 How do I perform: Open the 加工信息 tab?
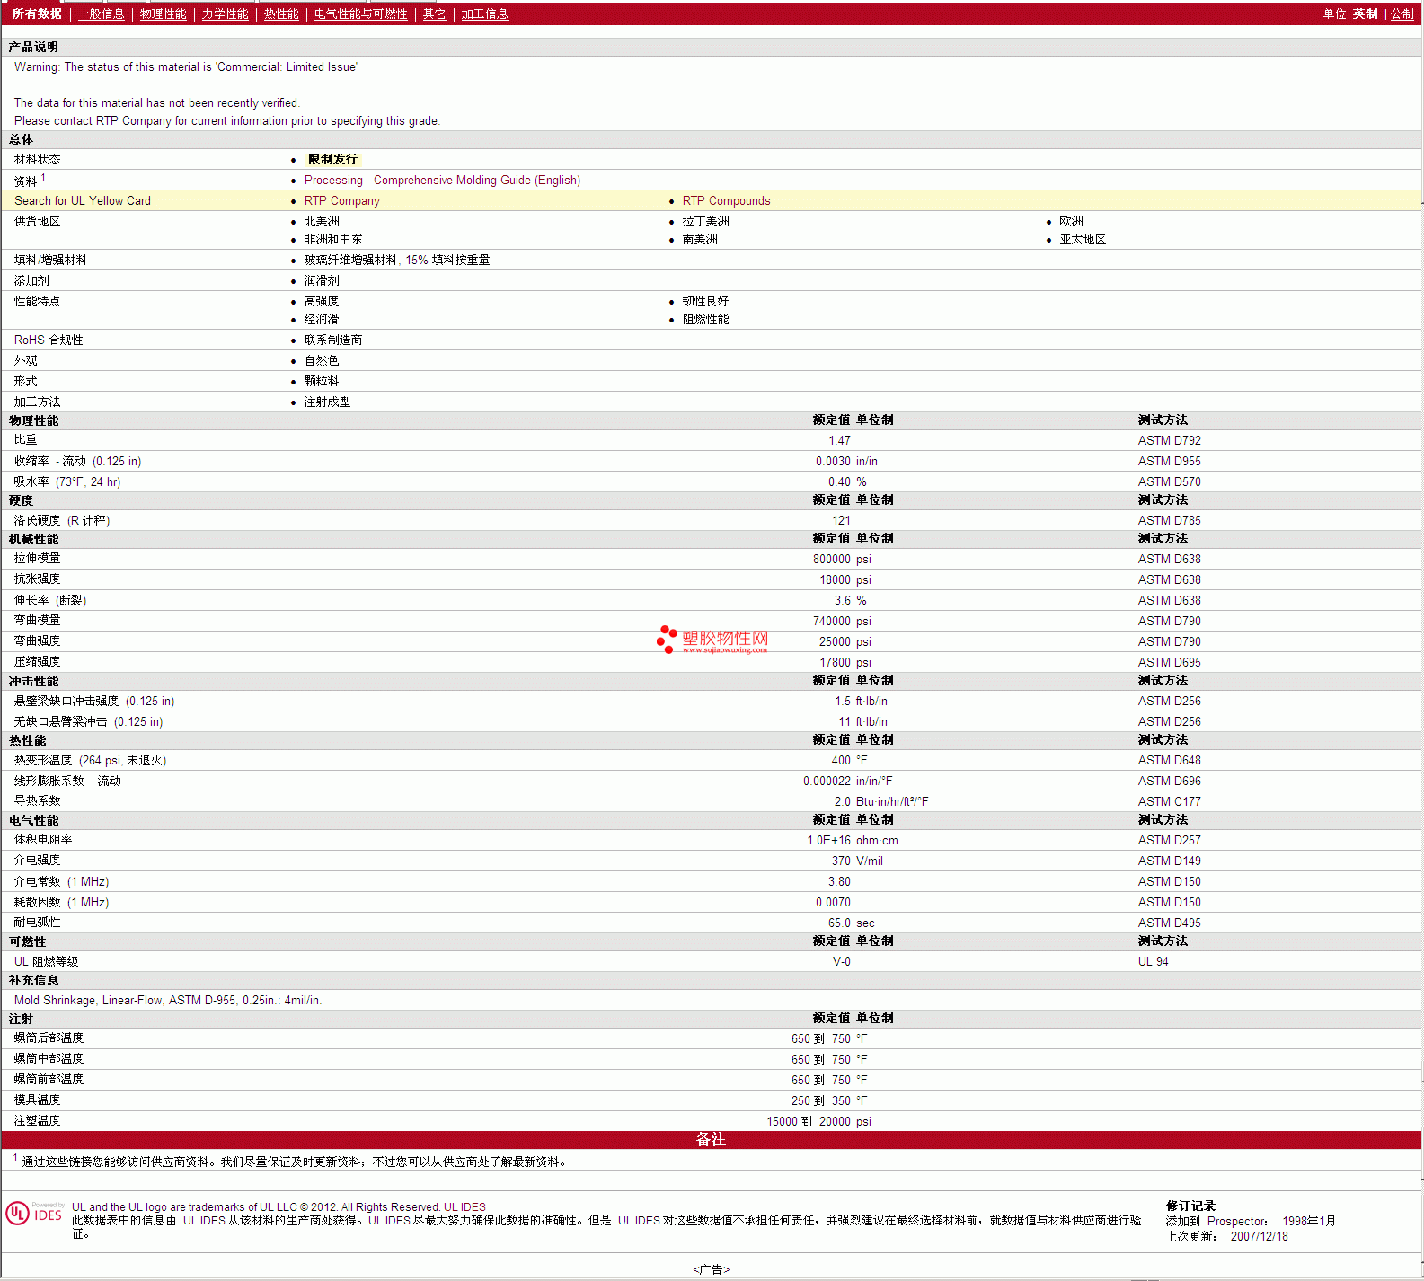484,14
